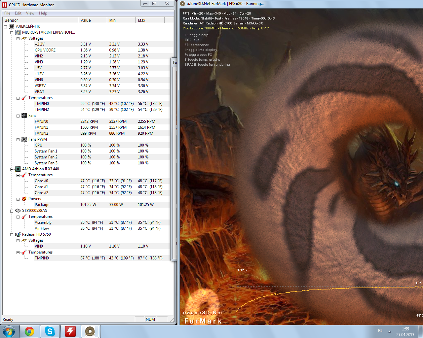Click the FurMark window title bar icon
423x338 pixels.
[x=182, y=4]
